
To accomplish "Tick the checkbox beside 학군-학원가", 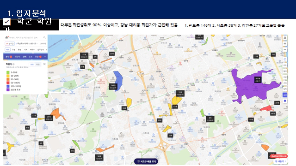I will click(x=6, y=22).
